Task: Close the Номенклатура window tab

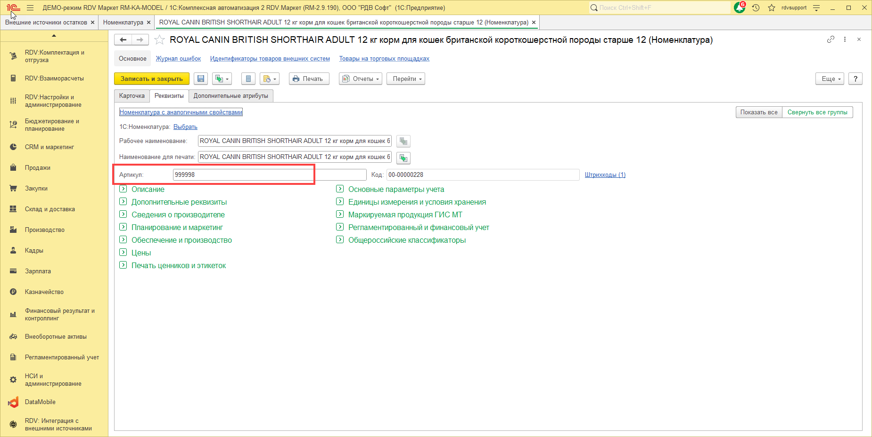Action: [148, 23]
